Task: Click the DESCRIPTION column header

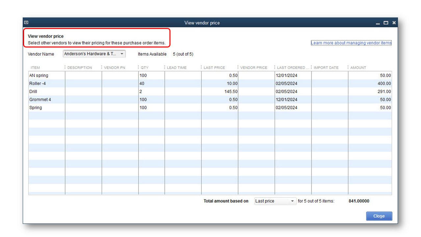Action: click(x=80, y=68)
